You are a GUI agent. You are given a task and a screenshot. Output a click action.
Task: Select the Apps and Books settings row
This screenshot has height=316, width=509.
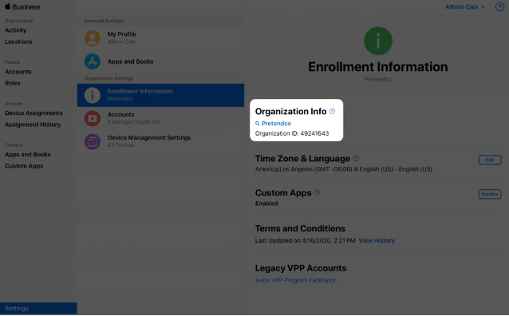pyautogui.click(x=160, y=61)
